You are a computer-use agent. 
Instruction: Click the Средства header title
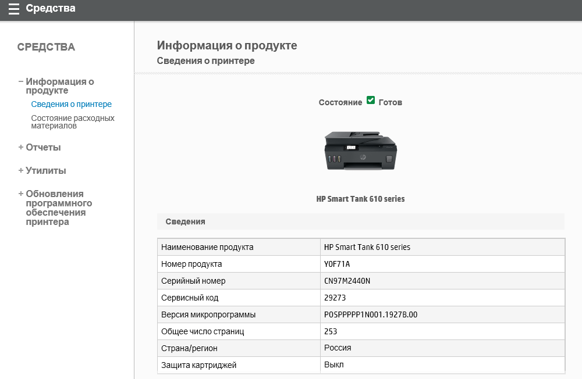pyautogui.click(x=51, y=9)
